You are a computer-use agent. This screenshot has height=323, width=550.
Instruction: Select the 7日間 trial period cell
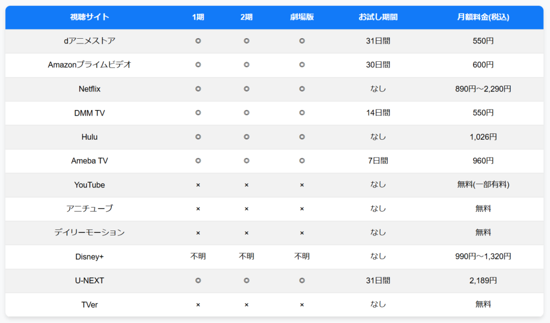click(x=378, y=161)
